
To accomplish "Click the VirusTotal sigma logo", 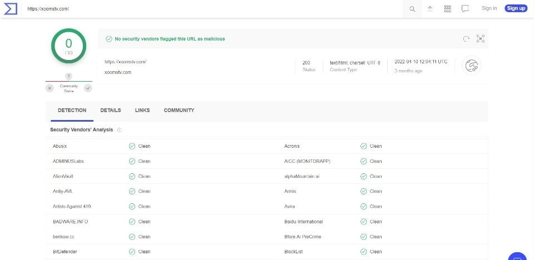I will 10,9.
